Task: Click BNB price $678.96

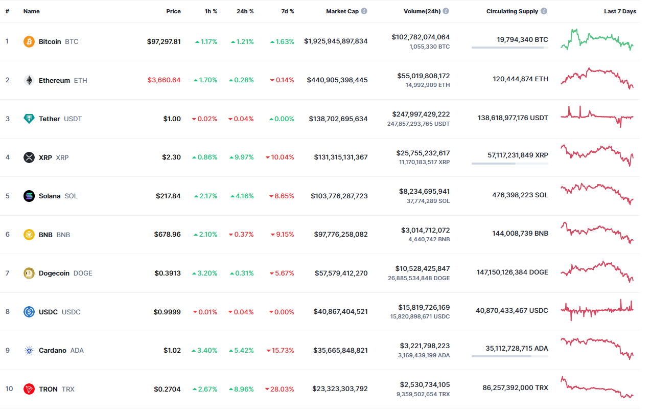Action: tap(168, 235)
